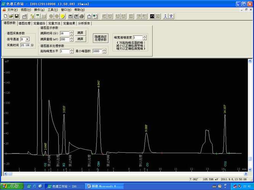Switch to the 定量组份 tab
This screenshot has height=190, width=254.
click(39, 23)
